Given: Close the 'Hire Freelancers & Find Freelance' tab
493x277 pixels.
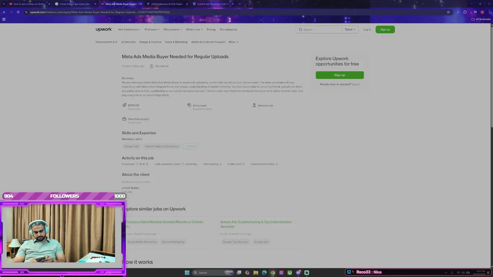Looking at the screenshot, I should tap(187, 4).
